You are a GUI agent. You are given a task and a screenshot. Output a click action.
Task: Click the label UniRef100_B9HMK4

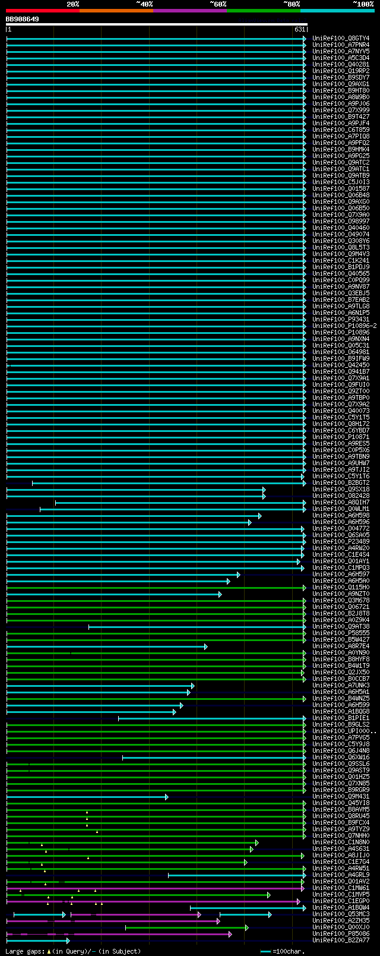(341, 150)
